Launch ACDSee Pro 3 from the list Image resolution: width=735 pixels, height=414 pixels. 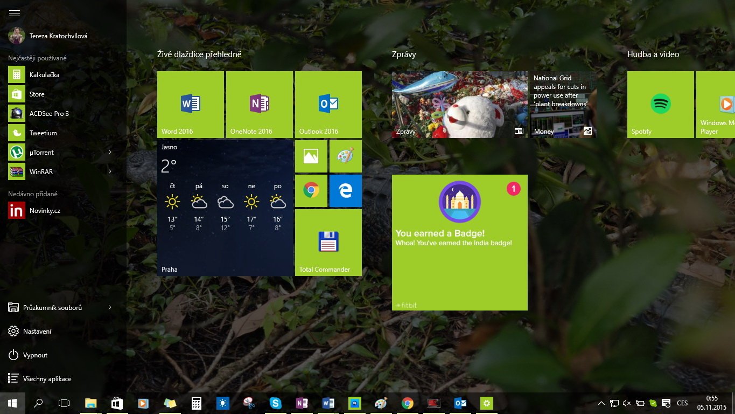[x=63, y=114]
